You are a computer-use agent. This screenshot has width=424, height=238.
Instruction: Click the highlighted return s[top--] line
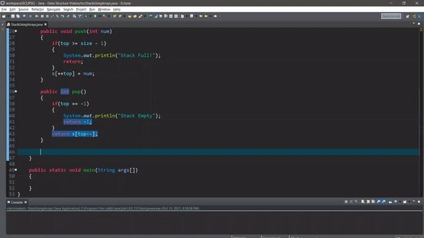coord(75,134)
